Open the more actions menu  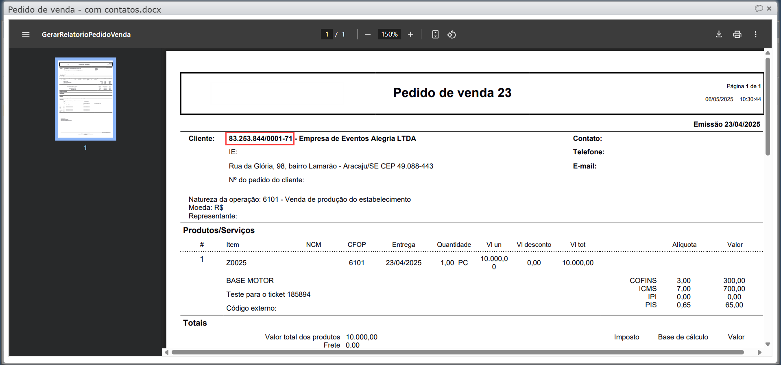(x=755, y=35)
